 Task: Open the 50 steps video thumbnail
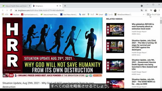[x=115, y=46]
